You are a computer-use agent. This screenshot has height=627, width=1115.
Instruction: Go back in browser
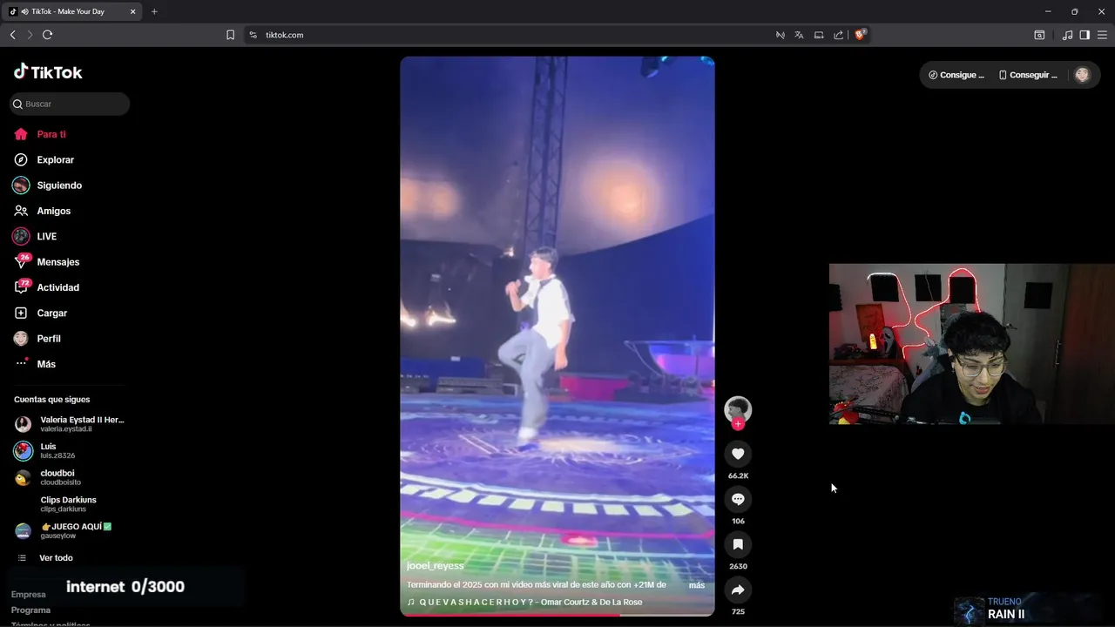coord(12,35)
